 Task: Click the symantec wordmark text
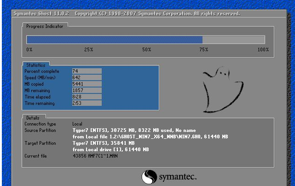[178, 177]
